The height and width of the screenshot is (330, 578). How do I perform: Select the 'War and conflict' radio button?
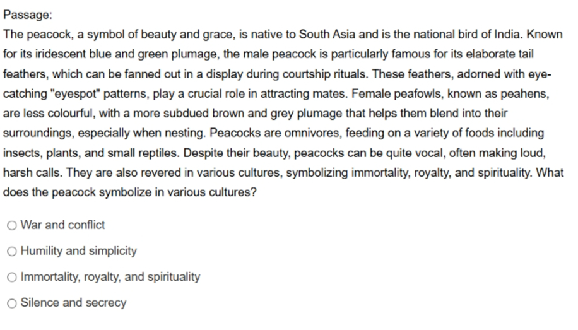(x=12, y=225)
